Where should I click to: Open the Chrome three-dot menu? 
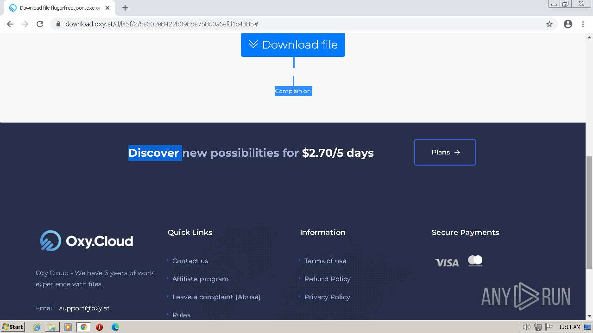click(583, 24)
